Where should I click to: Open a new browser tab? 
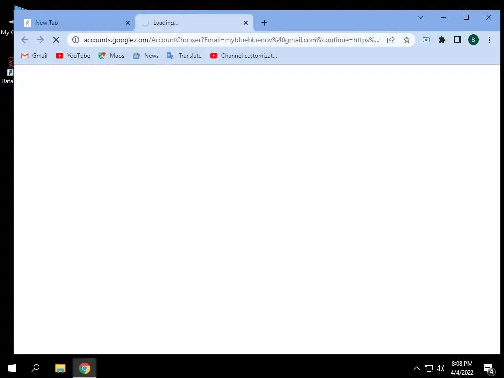264,23
